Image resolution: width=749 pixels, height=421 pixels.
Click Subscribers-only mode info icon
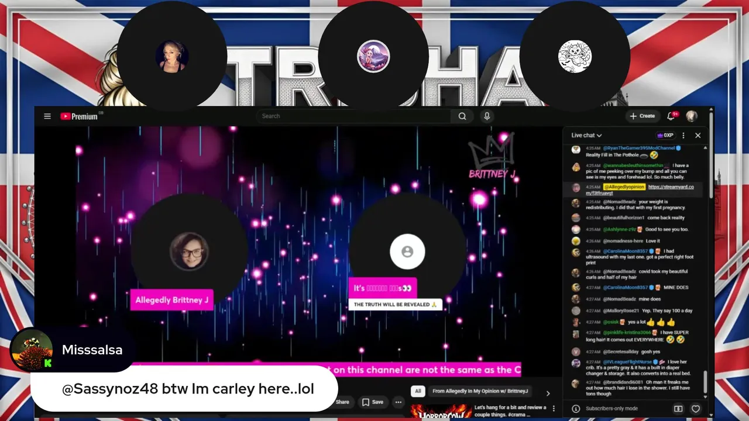click(x=575, y=409)
